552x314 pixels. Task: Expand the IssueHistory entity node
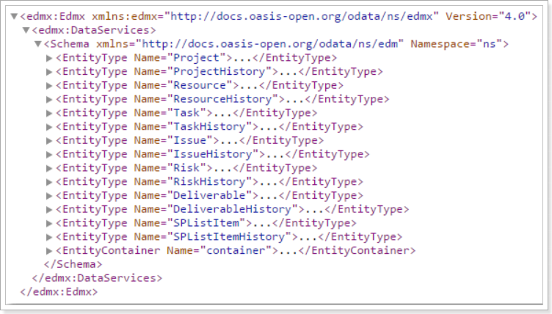click(49, 154)
